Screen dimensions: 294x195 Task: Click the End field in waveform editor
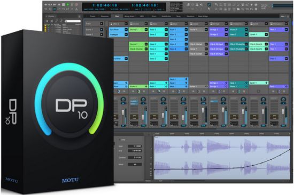point(135,151)
